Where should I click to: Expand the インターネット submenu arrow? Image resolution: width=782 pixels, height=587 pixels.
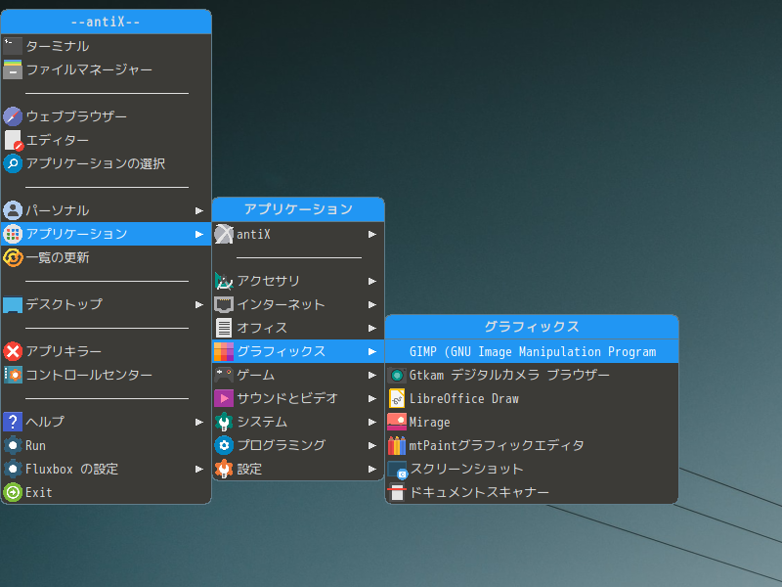click(x=372, y=304)
